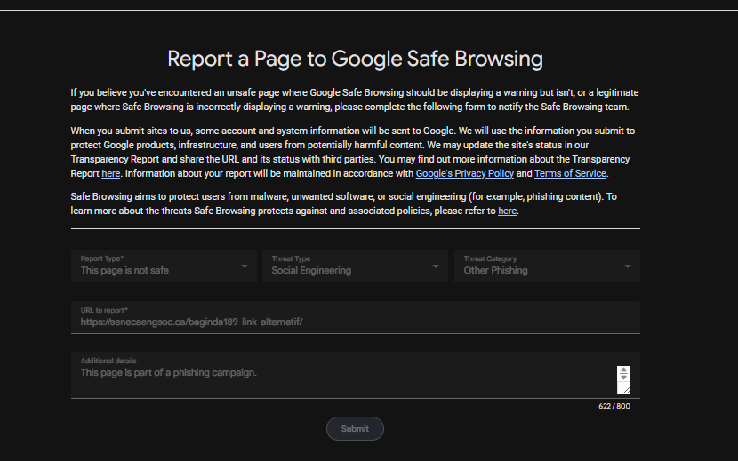This screenshot has height=461, width=738.
Task: Open the 'This page is not safe' dropdown
Action: coord(164,266)
